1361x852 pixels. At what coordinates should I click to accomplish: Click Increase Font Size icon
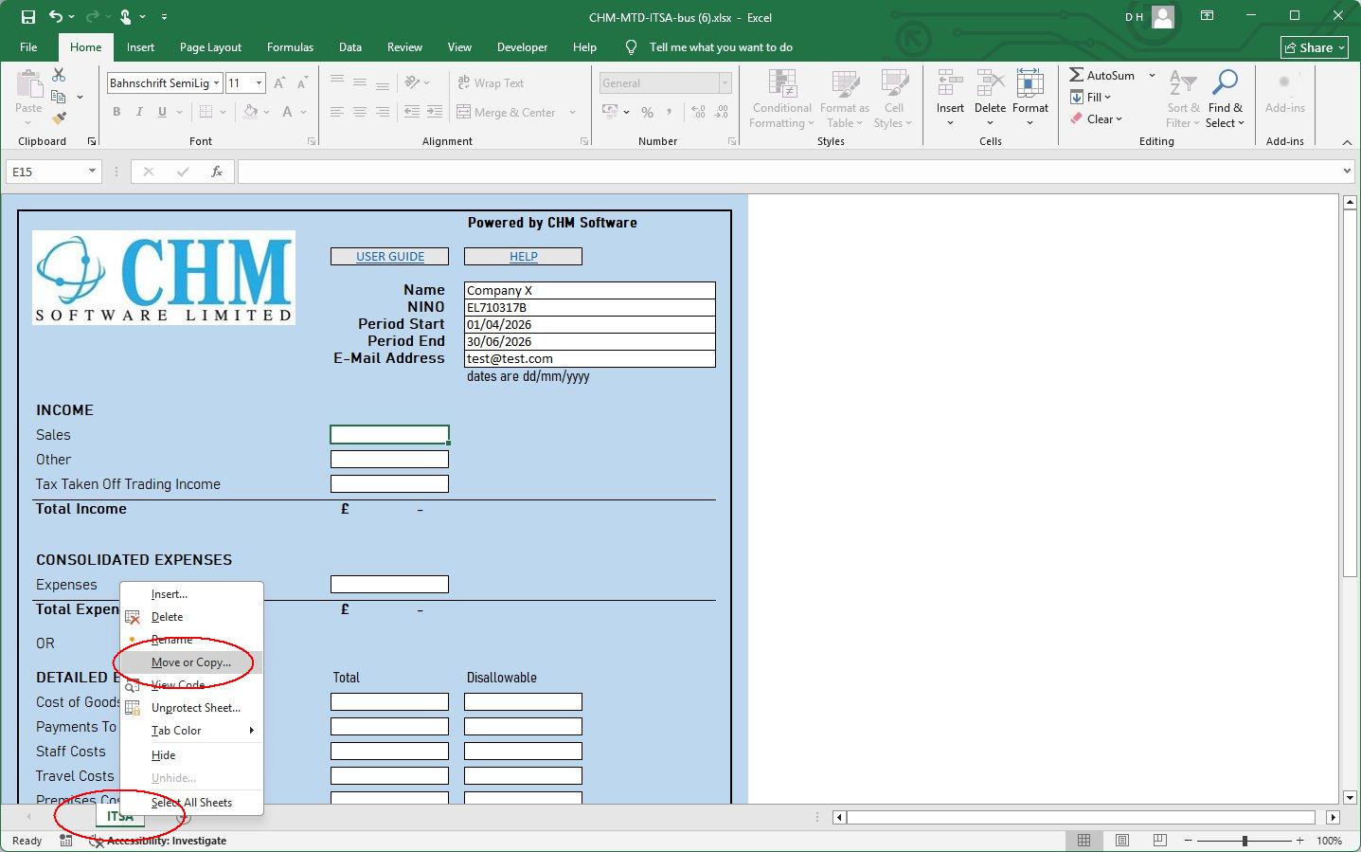(x=279, y=83)
